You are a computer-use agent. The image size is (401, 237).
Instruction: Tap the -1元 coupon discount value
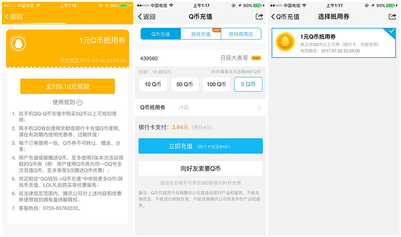tap(183, 108)
